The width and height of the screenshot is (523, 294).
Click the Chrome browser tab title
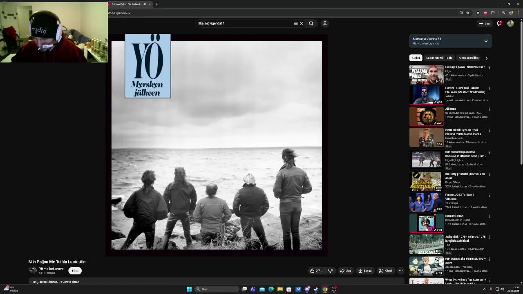coord(127,4)
